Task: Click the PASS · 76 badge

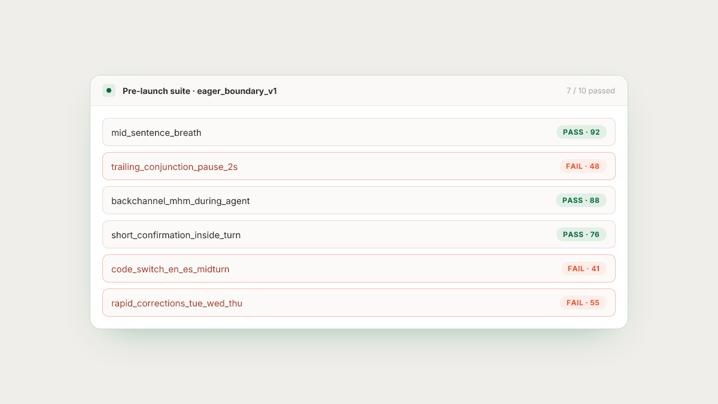Action: click(x=581, y=235)
